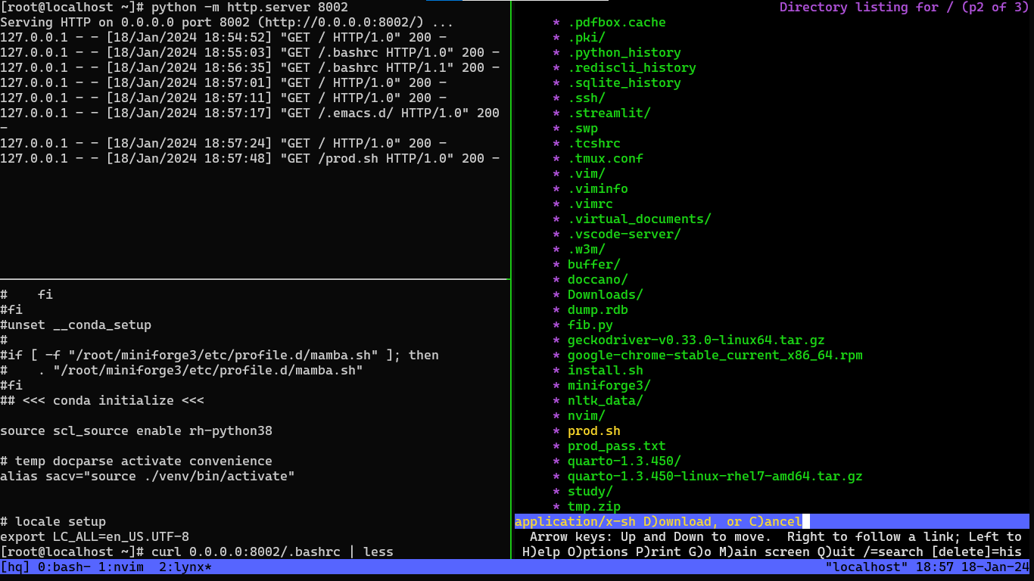Follow the .ssh/ directory link
This screenshot has width=1034, height=581.
[587, 98]
